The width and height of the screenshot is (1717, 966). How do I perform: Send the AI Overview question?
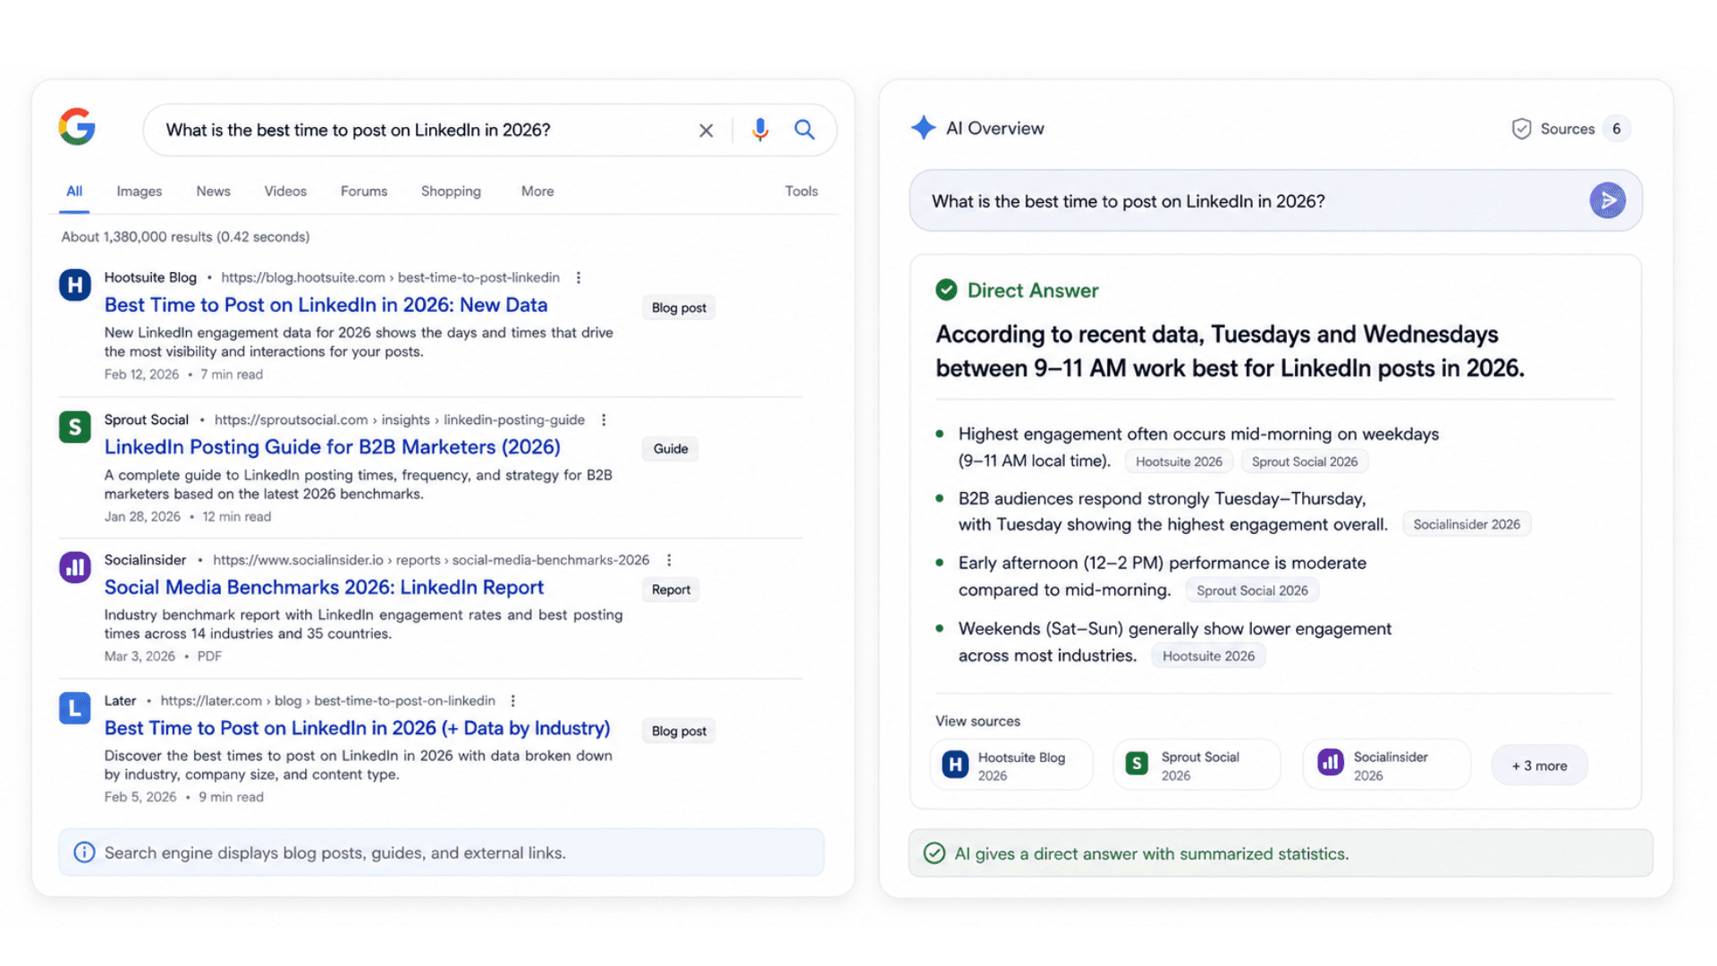[x=1607, y=200]
